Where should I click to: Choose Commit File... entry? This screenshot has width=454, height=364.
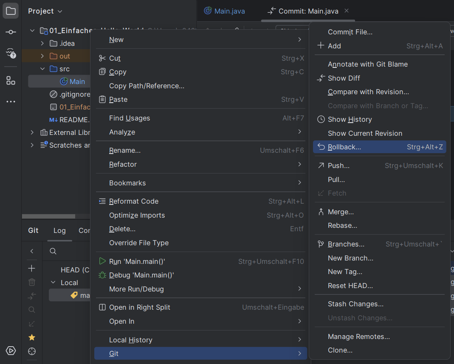(x=379, y=32)
